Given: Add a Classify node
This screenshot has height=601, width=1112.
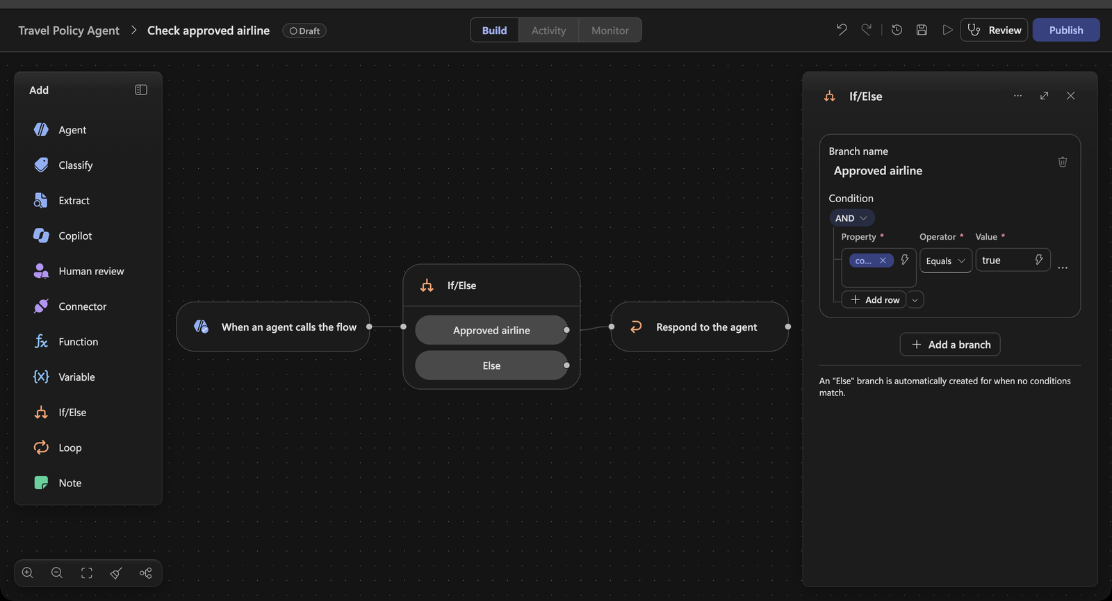Looking at the screenshot, I should coord(88,165).
